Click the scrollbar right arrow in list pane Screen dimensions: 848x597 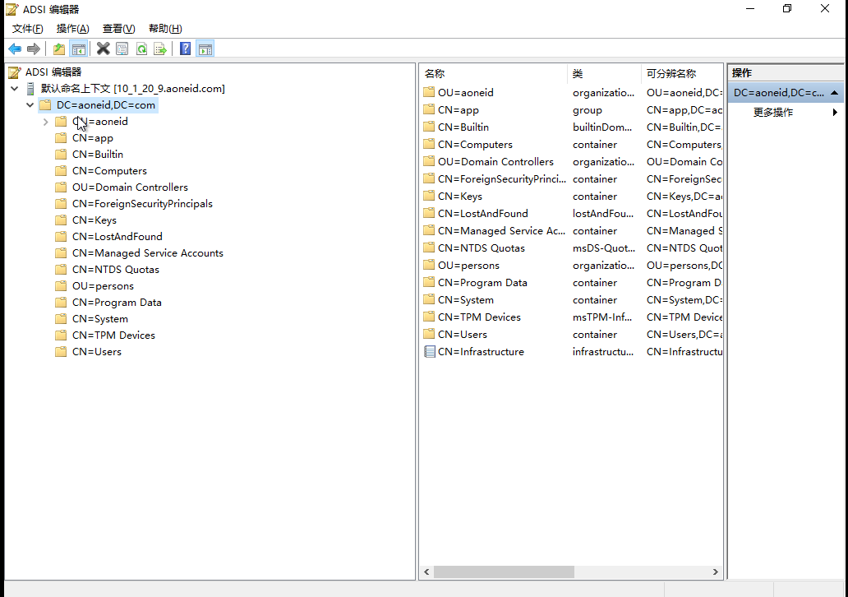pyautogui.click(x=716, y=572)
